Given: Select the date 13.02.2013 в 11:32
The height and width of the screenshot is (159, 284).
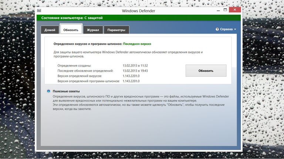Looking at the screenshot, I should (135, 66).
